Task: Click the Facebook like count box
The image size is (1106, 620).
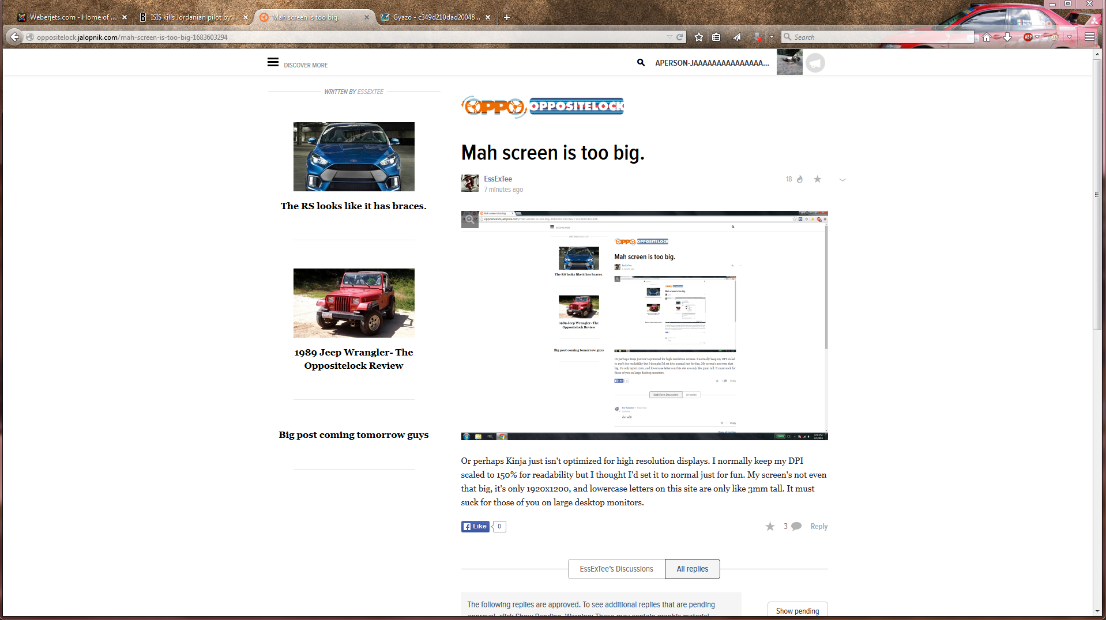Action: (x=499, y=527)
